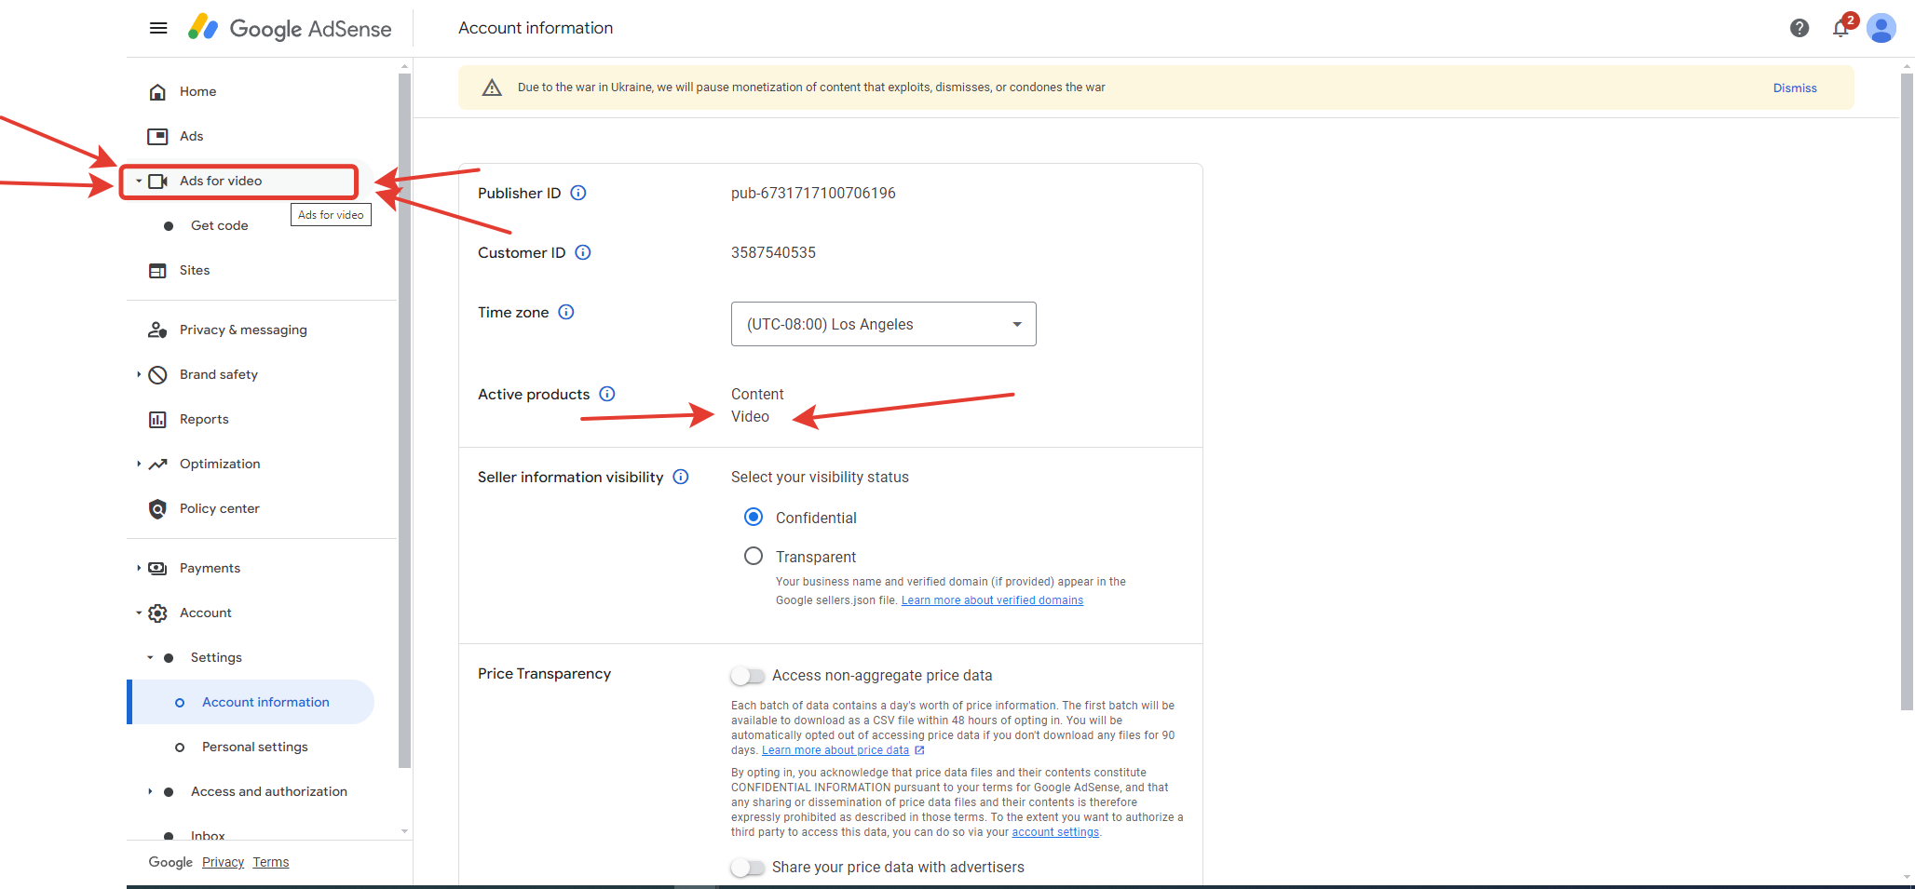Open Learn more about price data link
Image resolution: width=1915 pixels, height=889 pixels.
click(x=835, y=750)
